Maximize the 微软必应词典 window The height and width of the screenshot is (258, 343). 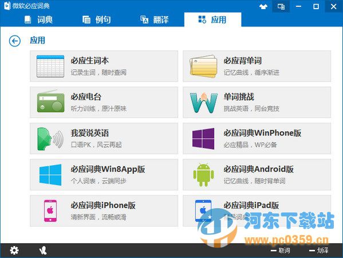(316, 6)
